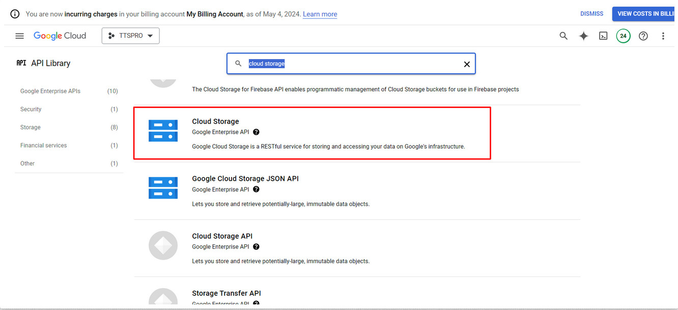Open the Cloud Storage API result title
Image resolution: width=678 pixels, height=310 pixels.
coord(222,236)
